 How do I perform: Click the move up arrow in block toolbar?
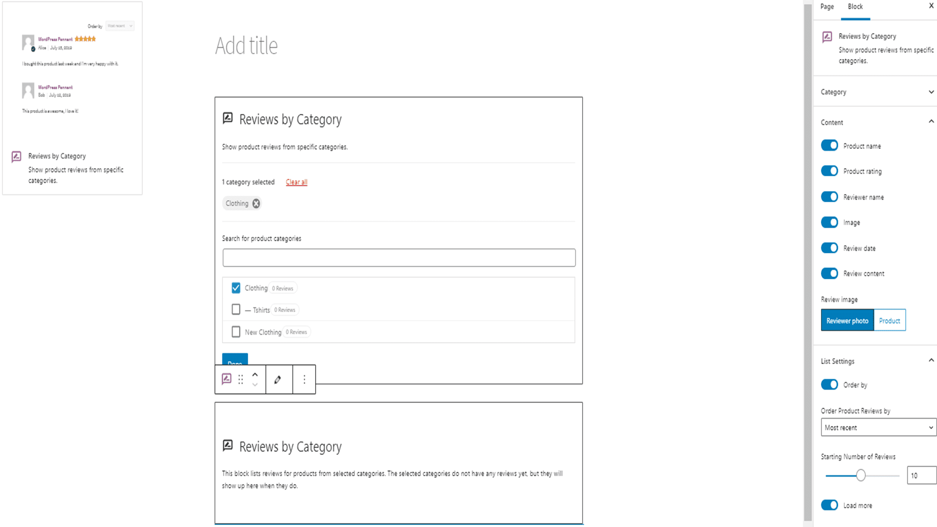pyautogui.click(x=255, y=375)
